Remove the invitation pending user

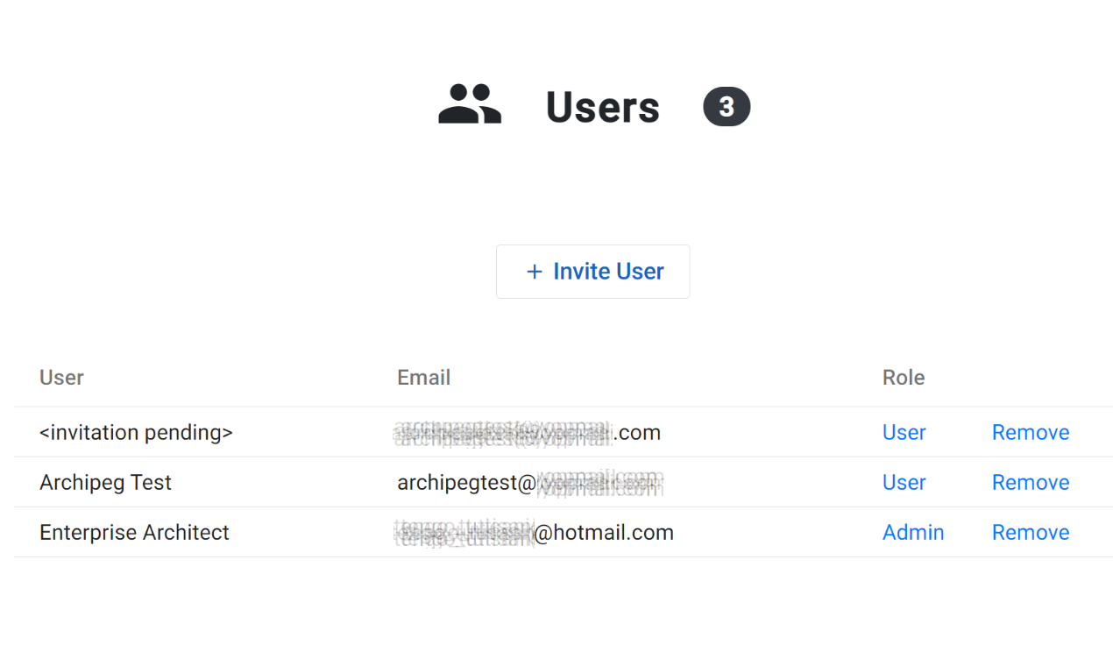click(1031, 433)
